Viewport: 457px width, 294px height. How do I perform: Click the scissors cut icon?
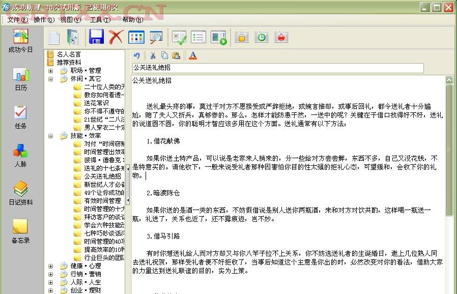(152, 56)
